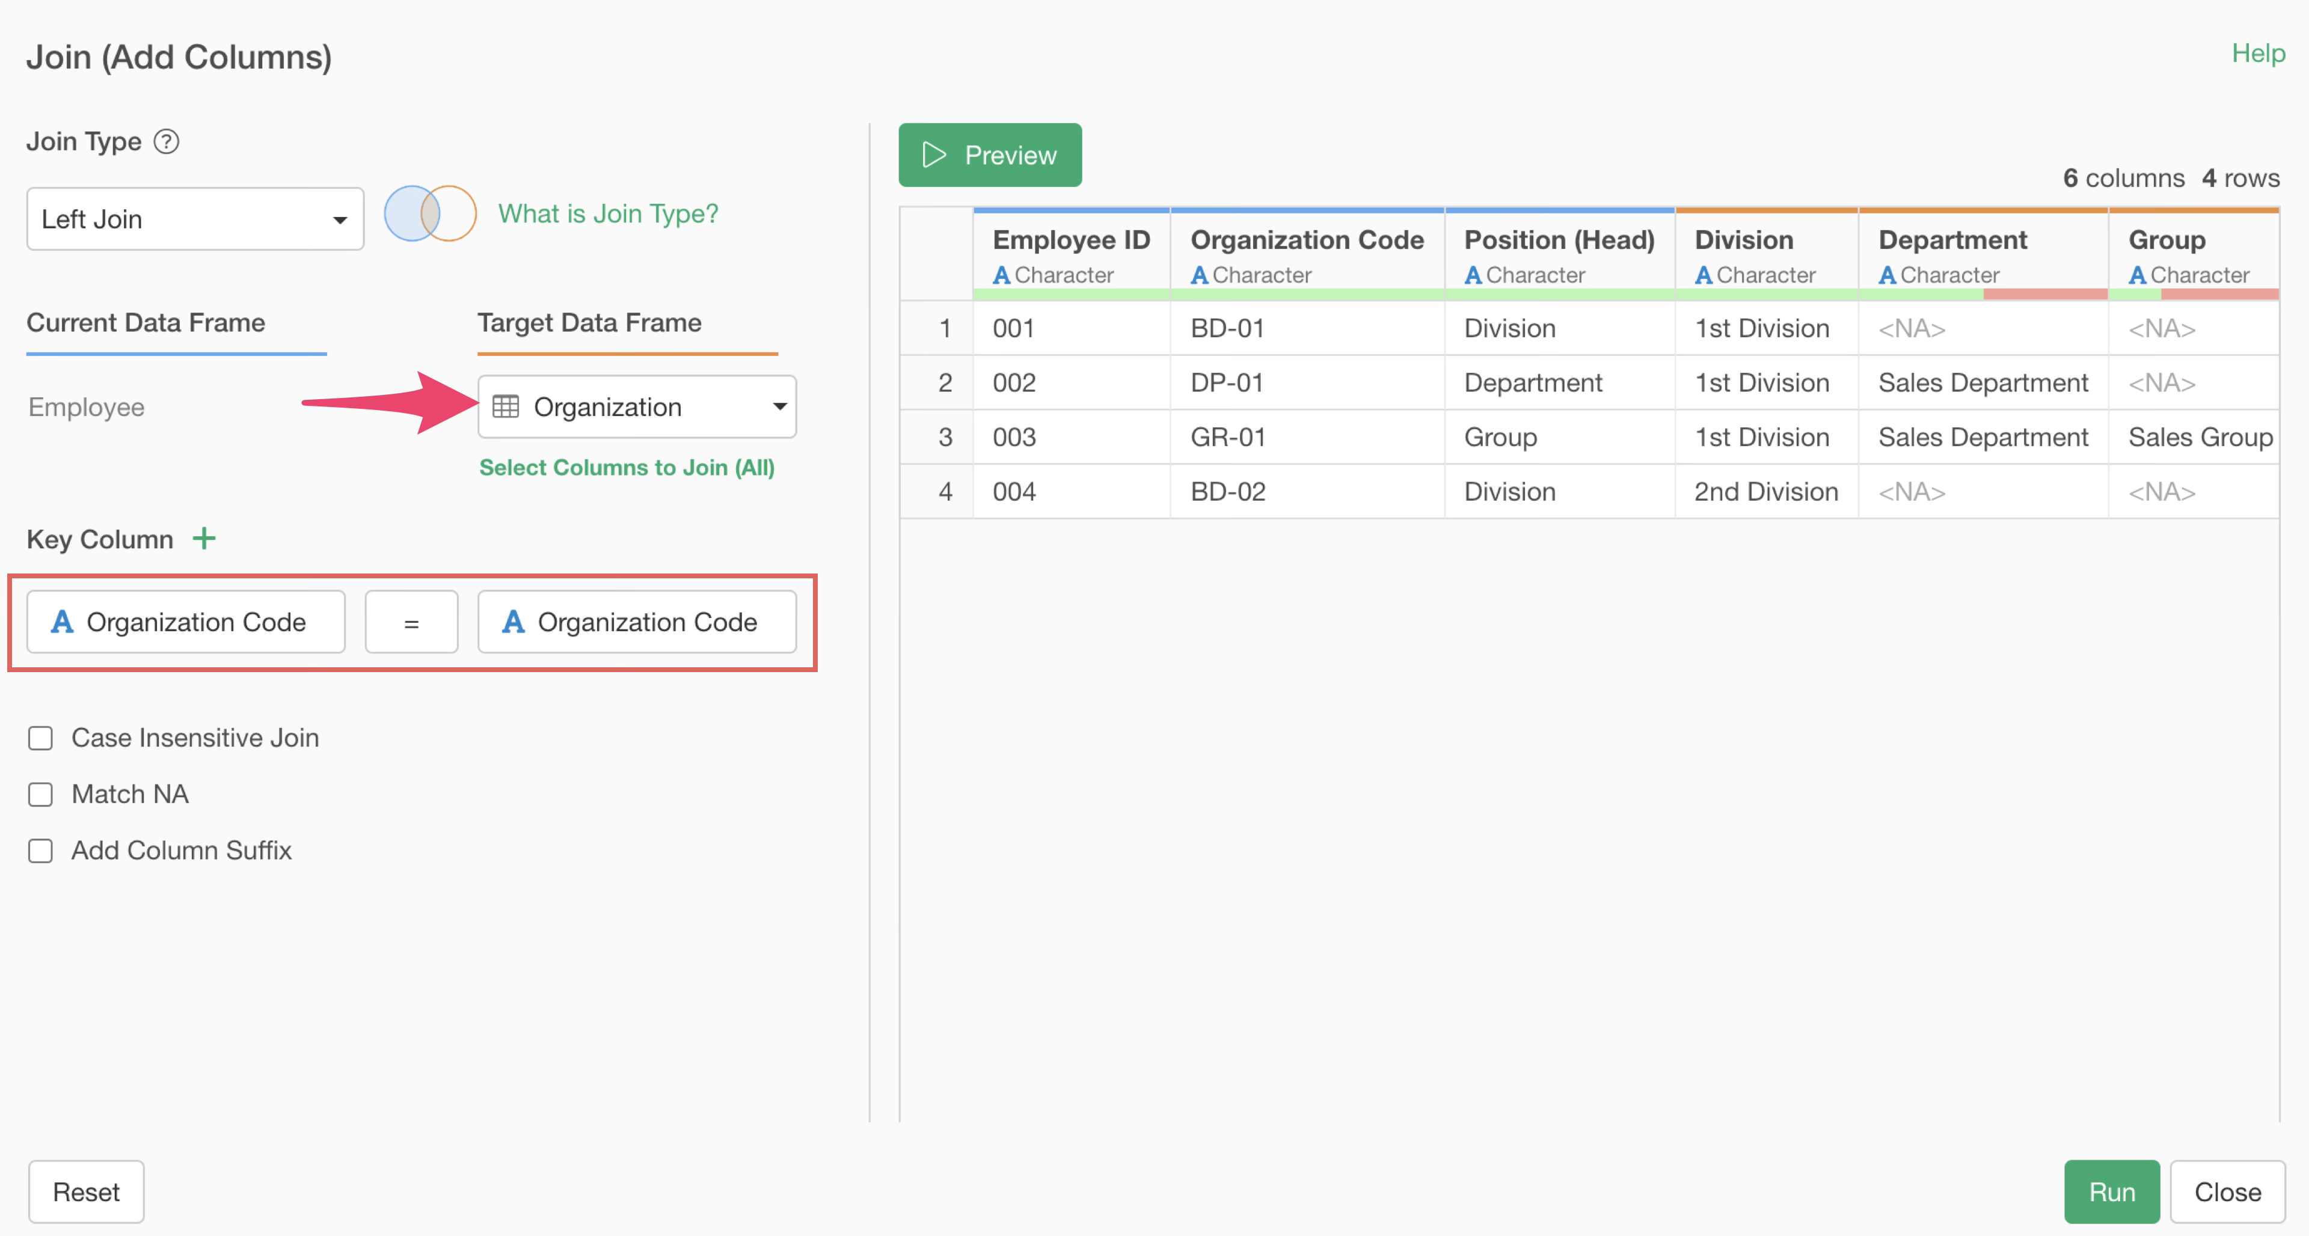Click the 'Current Data Frame' heading
Image resolution: width=2309 pixels, height=1236 pixels.
click(x=146, y=323)
